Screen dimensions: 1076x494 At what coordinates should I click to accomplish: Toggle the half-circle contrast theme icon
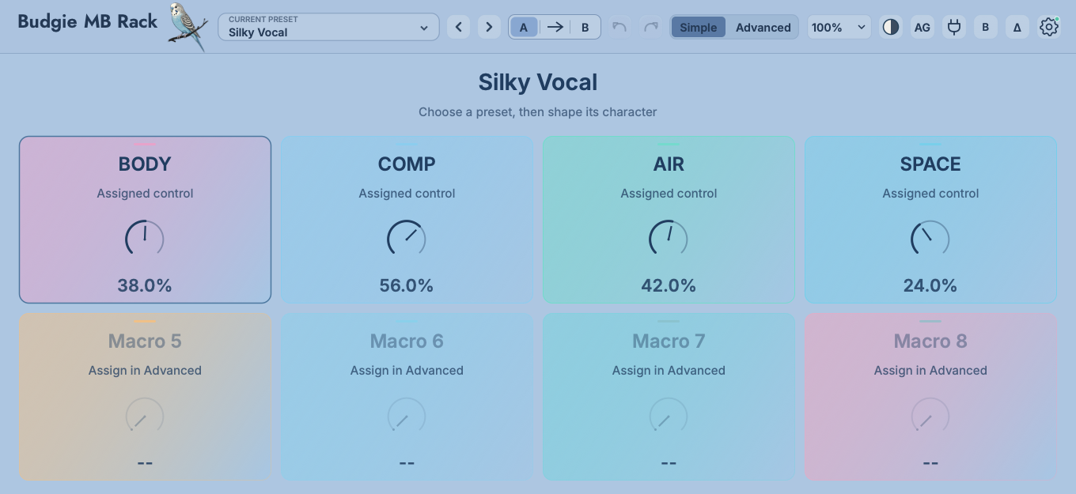pos(891,27)
